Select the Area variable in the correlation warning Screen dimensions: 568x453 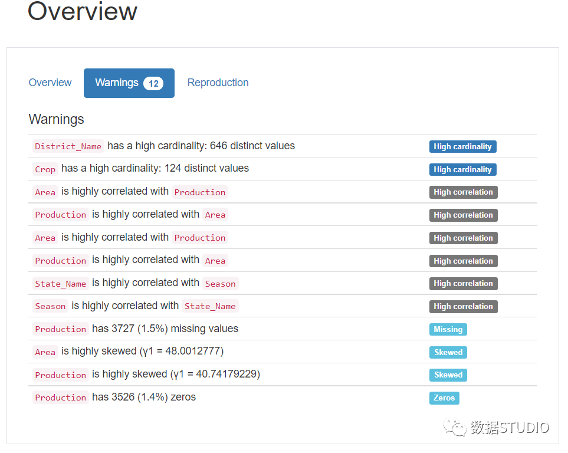[45, 192]
